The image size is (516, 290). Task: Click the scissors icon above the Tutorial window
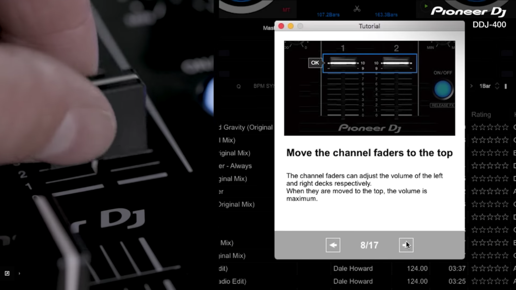tap(357, 9)
